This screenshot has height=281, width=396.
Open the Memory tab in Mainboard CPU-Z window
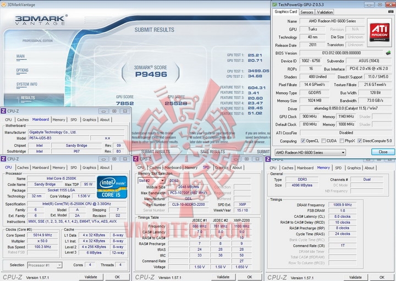(59, 120)
